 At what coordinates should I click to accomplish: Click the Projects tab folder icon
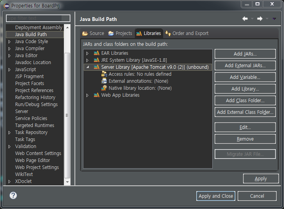click(111, 33)
